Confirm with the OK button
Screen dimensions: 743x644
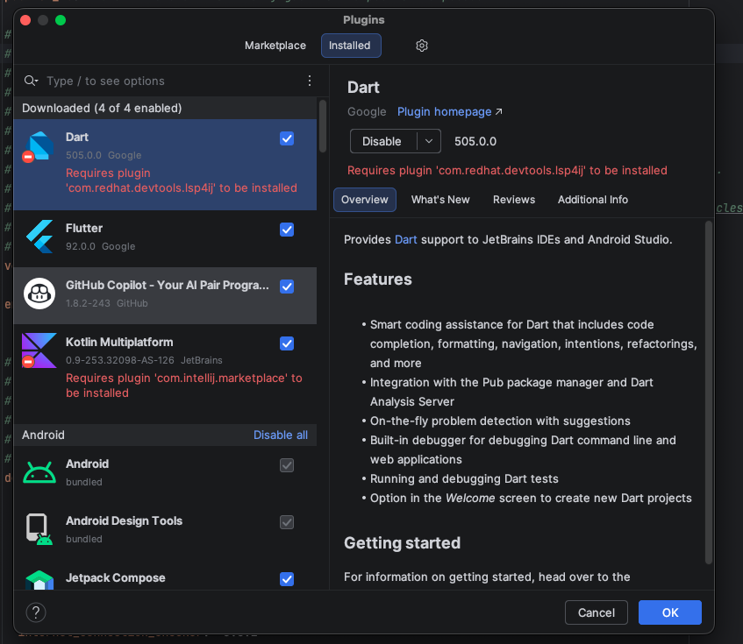coord(669,612)
